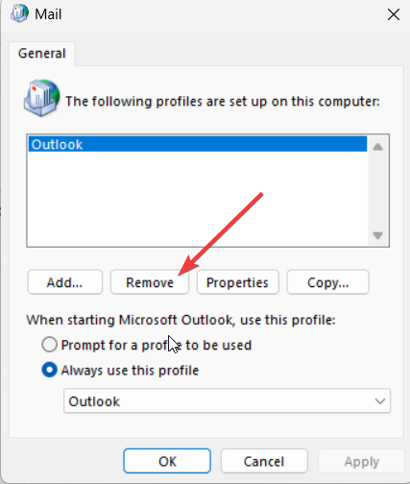The image size is (410, 484).
Task: Confirm with the OK button
Action: (167, 461)
